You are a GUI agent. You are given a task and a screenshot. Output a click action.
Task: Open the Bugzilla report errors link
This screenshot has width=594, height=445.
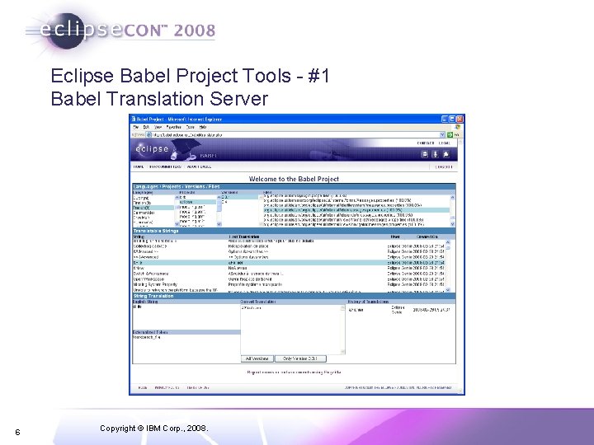point(294,372)
